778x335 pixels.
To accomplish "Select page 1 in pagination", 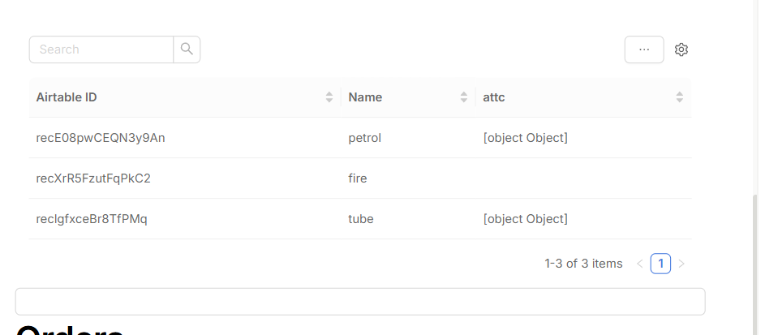I will (660, 264).
